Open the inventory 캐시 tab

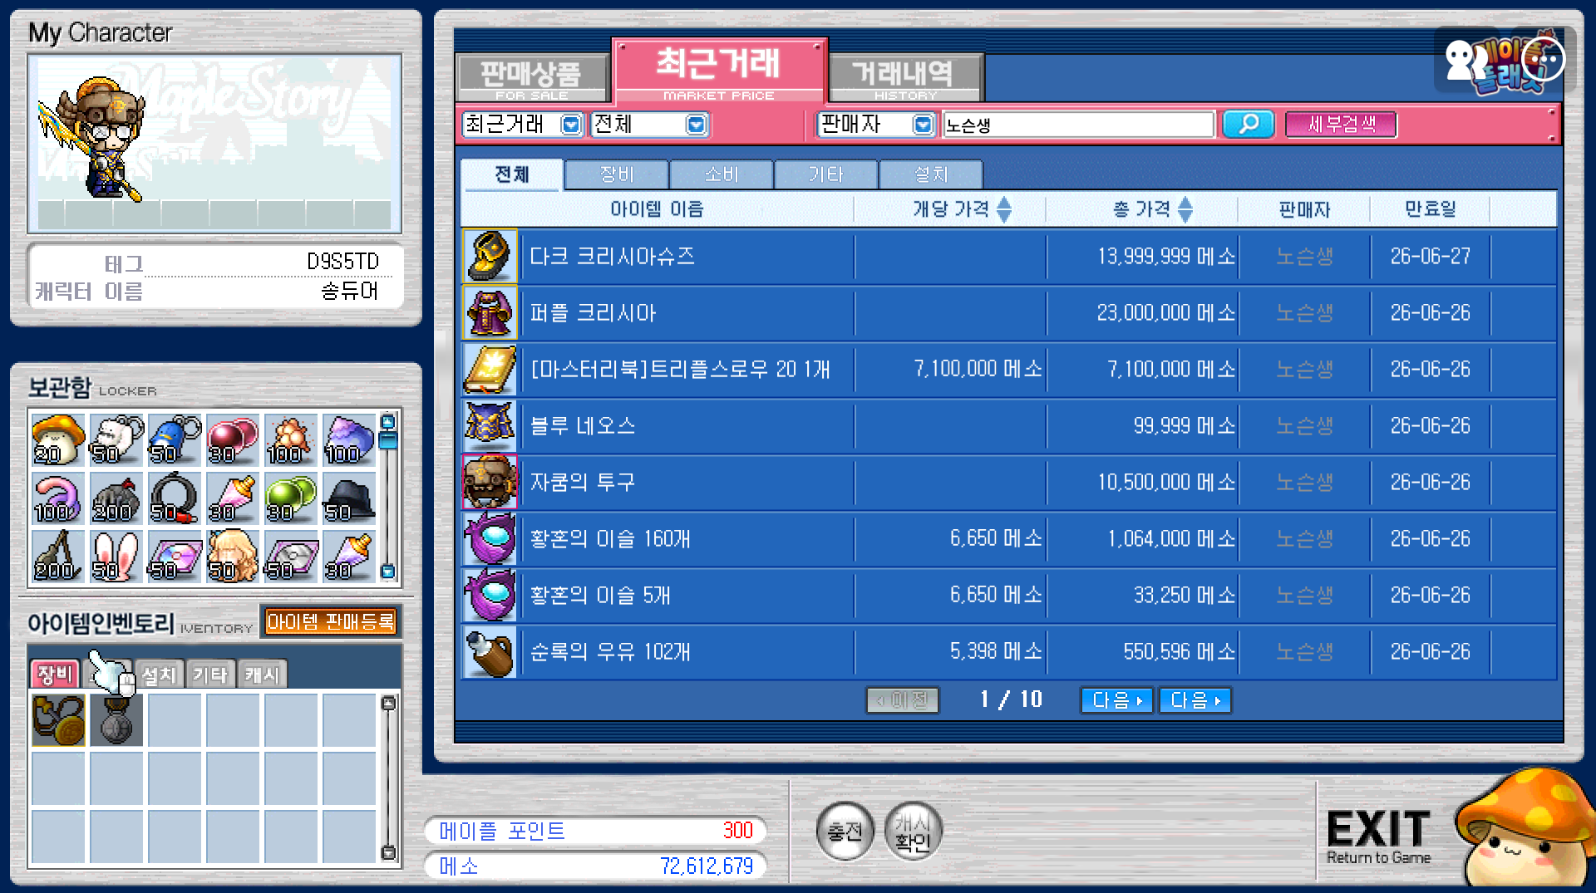263,675
